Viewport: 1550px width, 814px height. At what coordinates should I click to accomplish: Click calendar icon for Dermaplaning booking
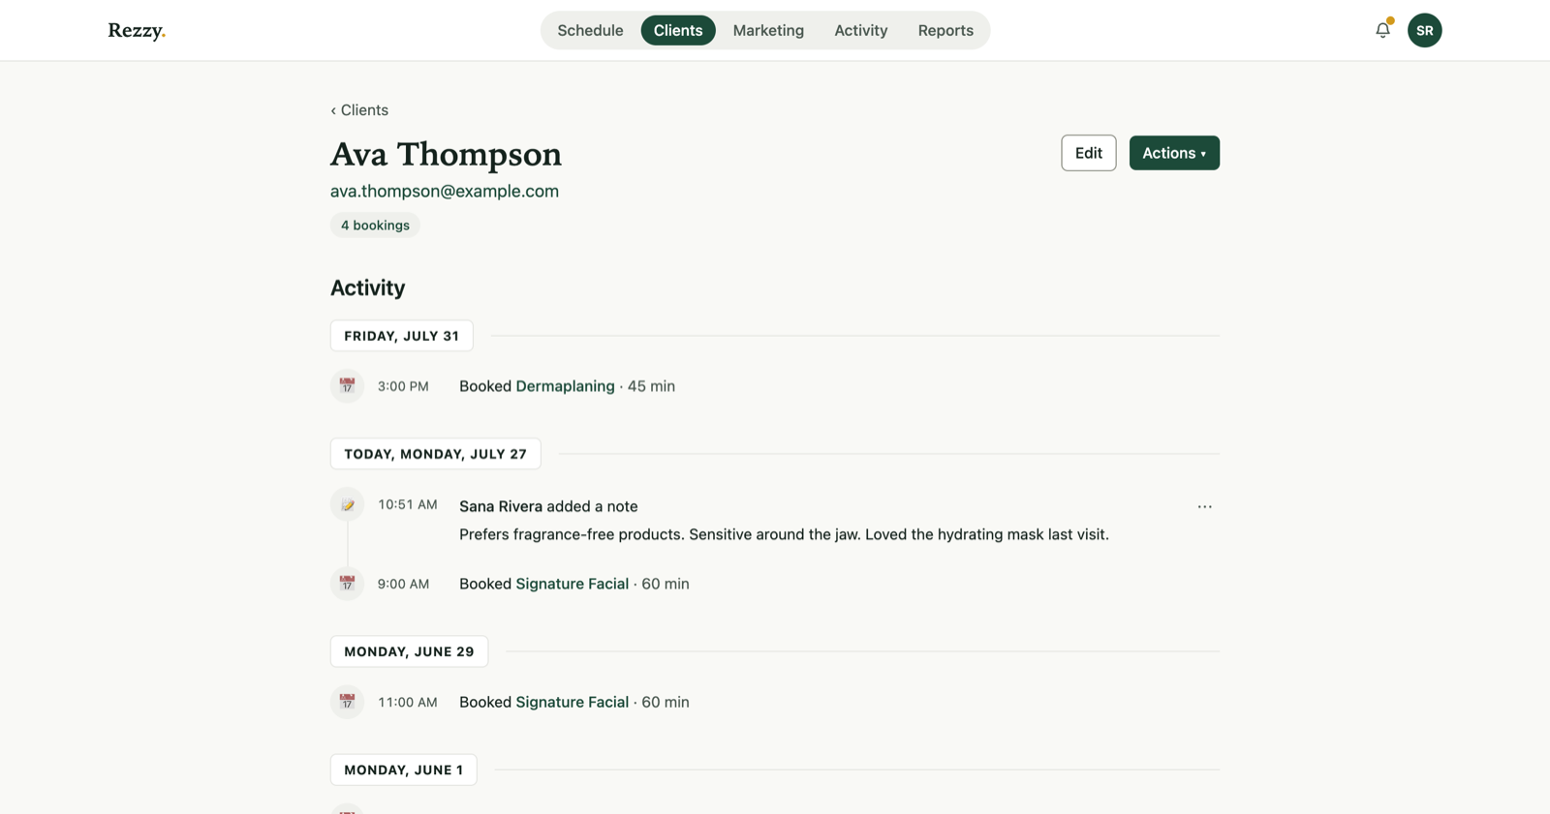point(347,386)
